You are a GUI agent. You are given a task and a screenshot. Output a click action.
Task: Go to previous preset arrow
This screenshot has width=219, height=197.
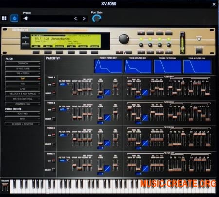click(x=75, y=18)
